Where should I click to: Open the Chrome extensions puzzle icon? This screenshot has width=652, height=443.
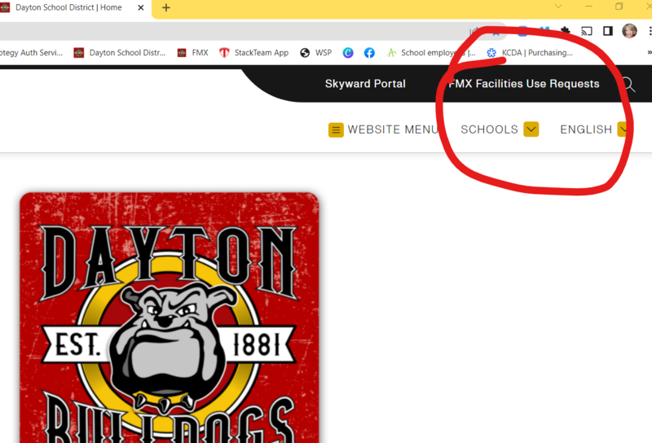pos(565,31)
